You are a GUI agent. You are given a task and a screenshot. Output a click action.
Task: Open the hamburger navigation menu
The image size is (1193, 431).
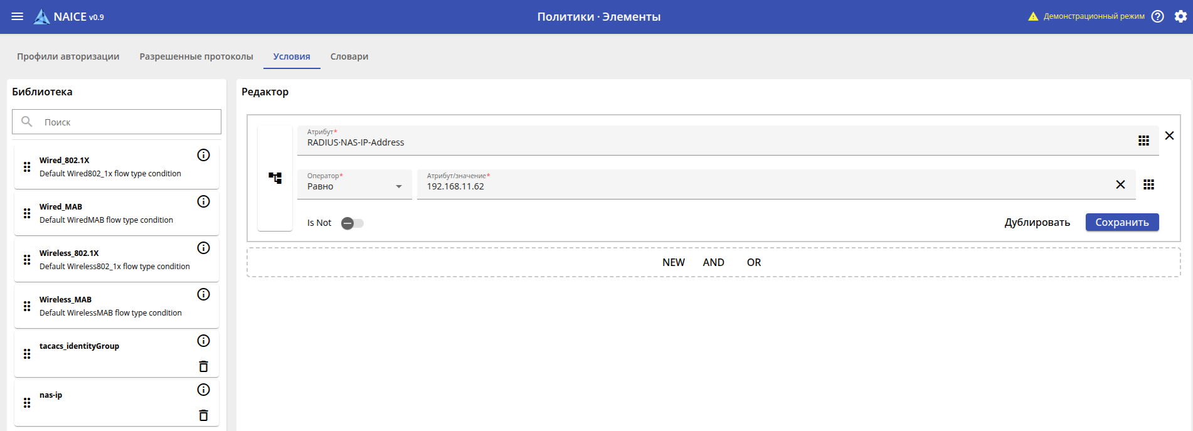18,17
